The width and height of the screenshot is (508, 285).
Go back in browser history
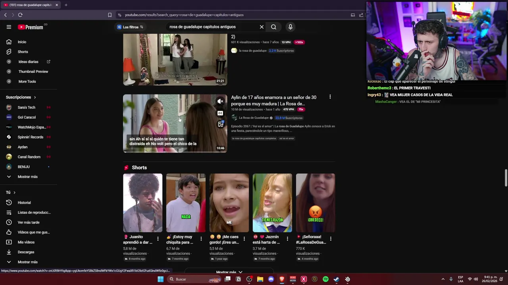click(x=5, y=15)
